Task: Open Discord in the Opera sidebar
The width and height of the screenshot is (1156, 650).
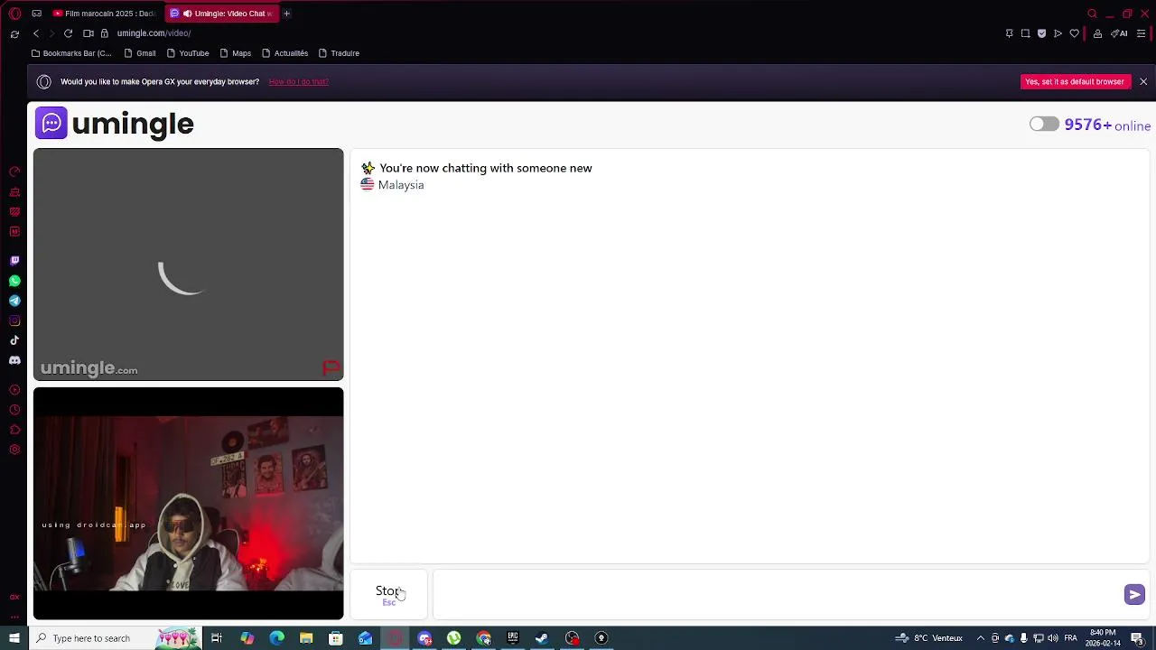Action: pos(14,360)
